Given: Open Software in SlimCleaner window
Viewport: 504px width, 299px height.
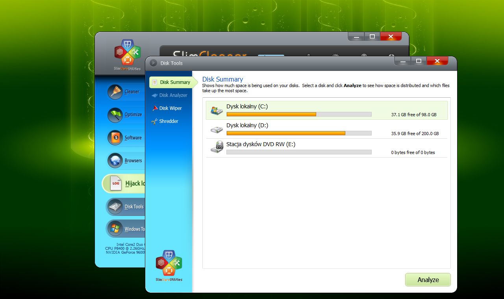Looking at the screenshot, I should point(126,137).
